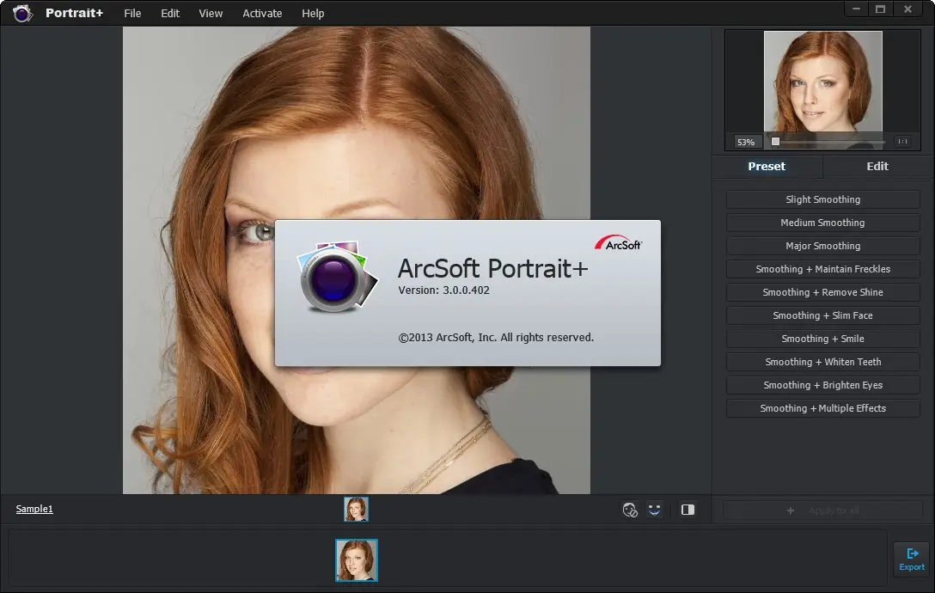Image resolution: width=935 pixels, height=593 pixels.
Task: Click the Portrait+ camera logo icon
Action: [x=22, y=13]
